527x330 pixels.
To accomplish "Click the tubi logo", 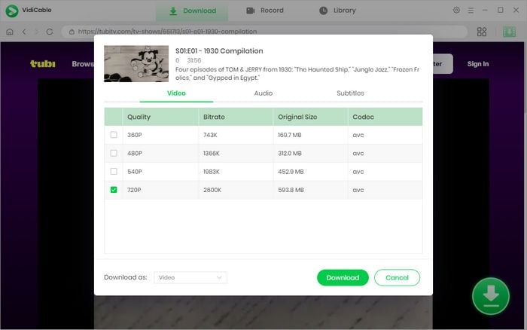I will coord(43,63).
